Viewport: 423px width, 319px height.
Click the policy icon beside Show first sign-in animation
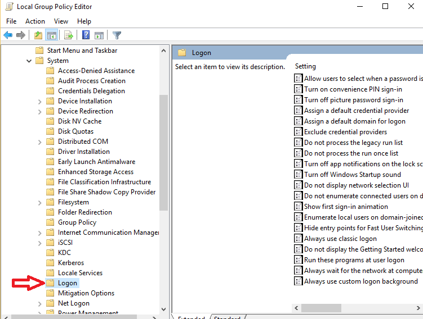click(298, 207)
